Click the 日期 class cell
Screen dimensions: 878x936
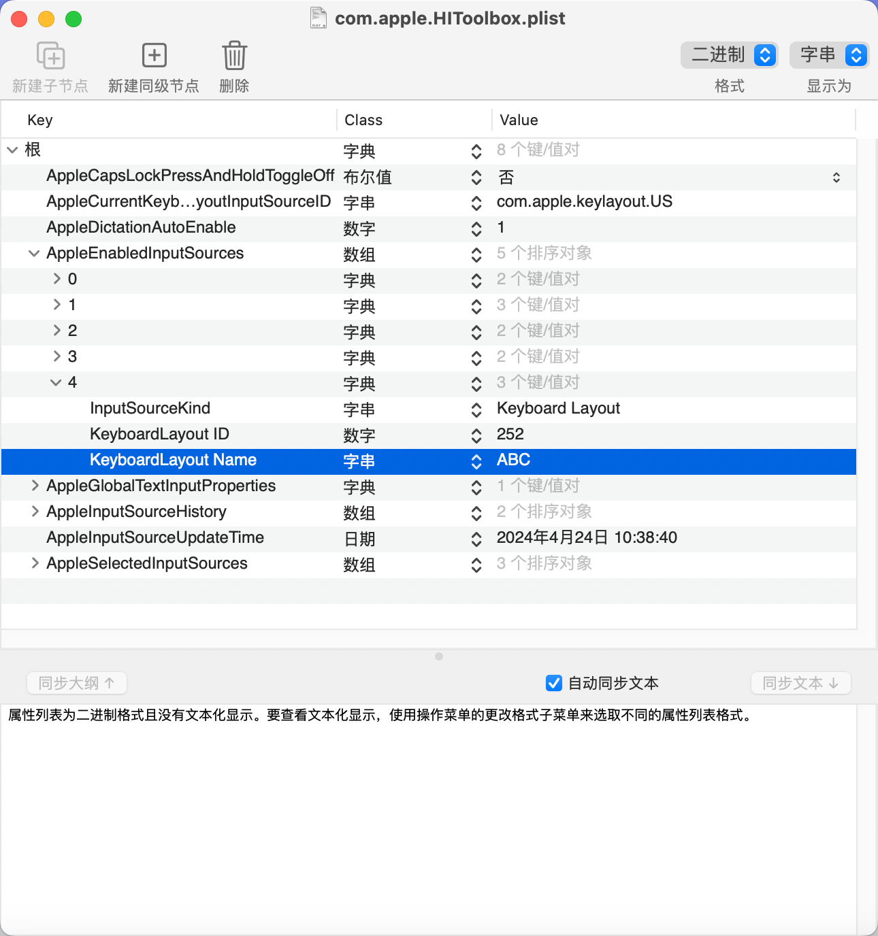[x=359, y=539]
